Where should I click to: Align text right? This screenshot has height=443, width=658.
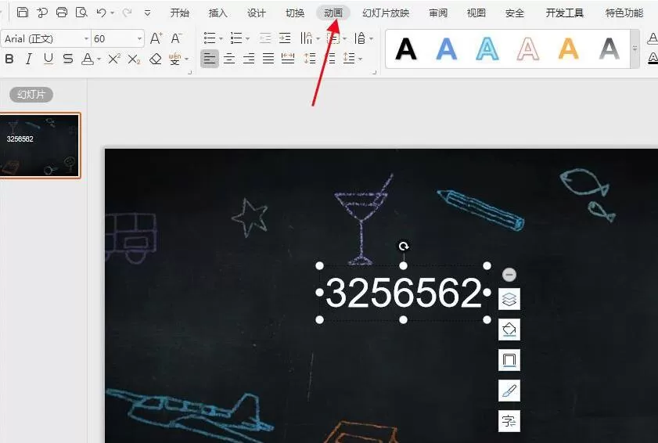249,59
